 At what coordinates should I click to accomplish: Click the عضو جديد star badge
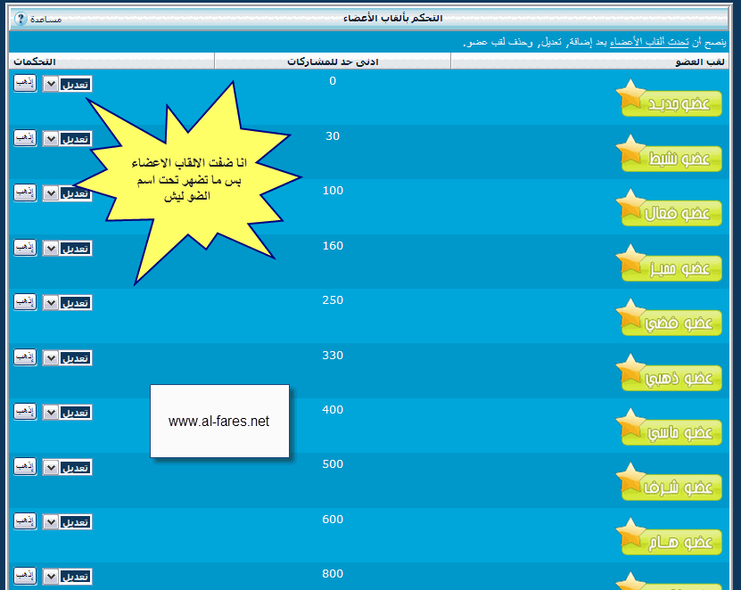tap(671, 99)
